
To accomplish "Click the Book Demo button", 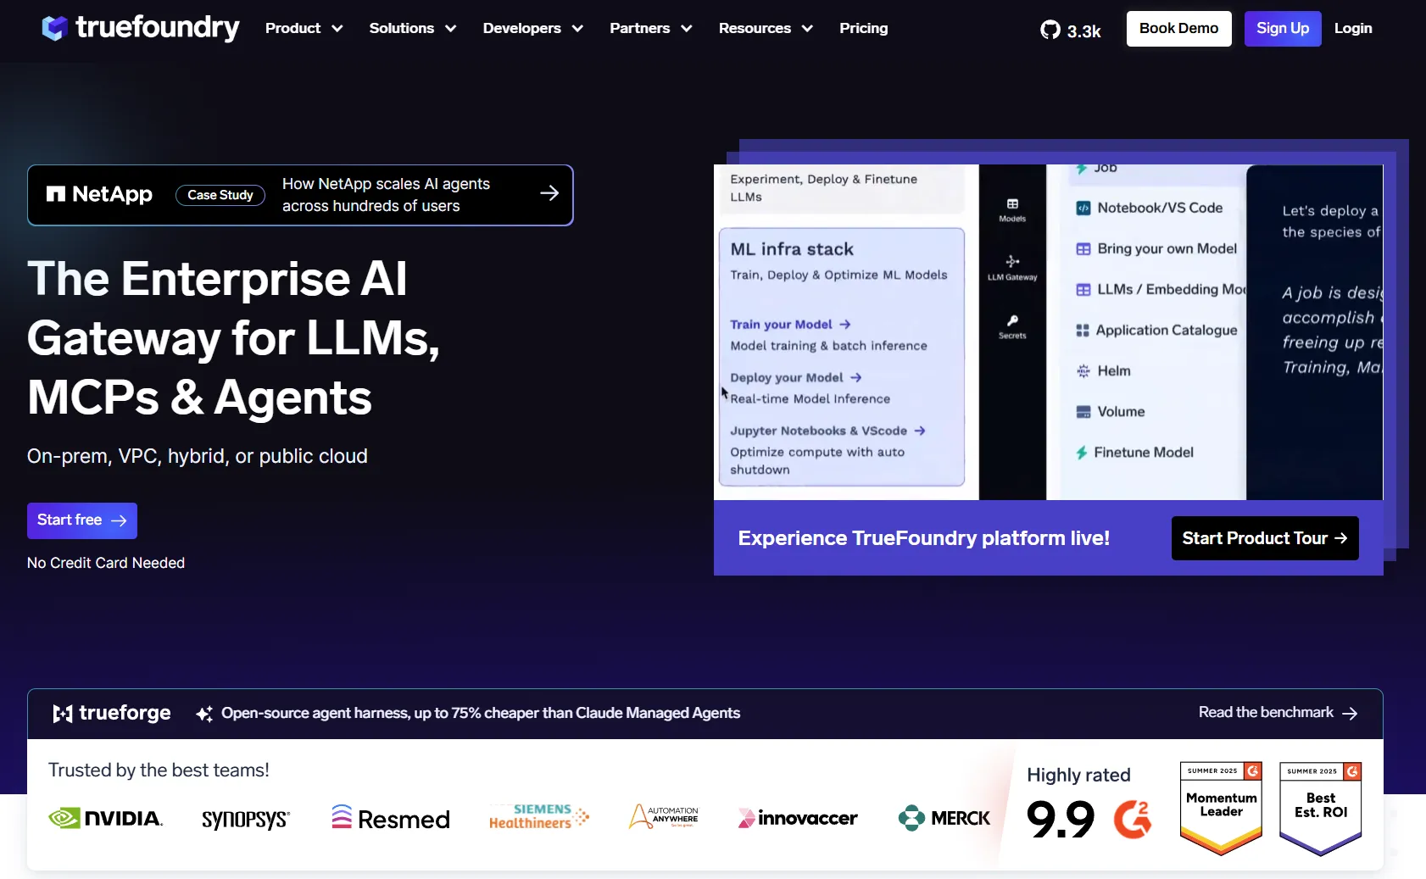I will pyautogui.click(x=1179, y=29).
